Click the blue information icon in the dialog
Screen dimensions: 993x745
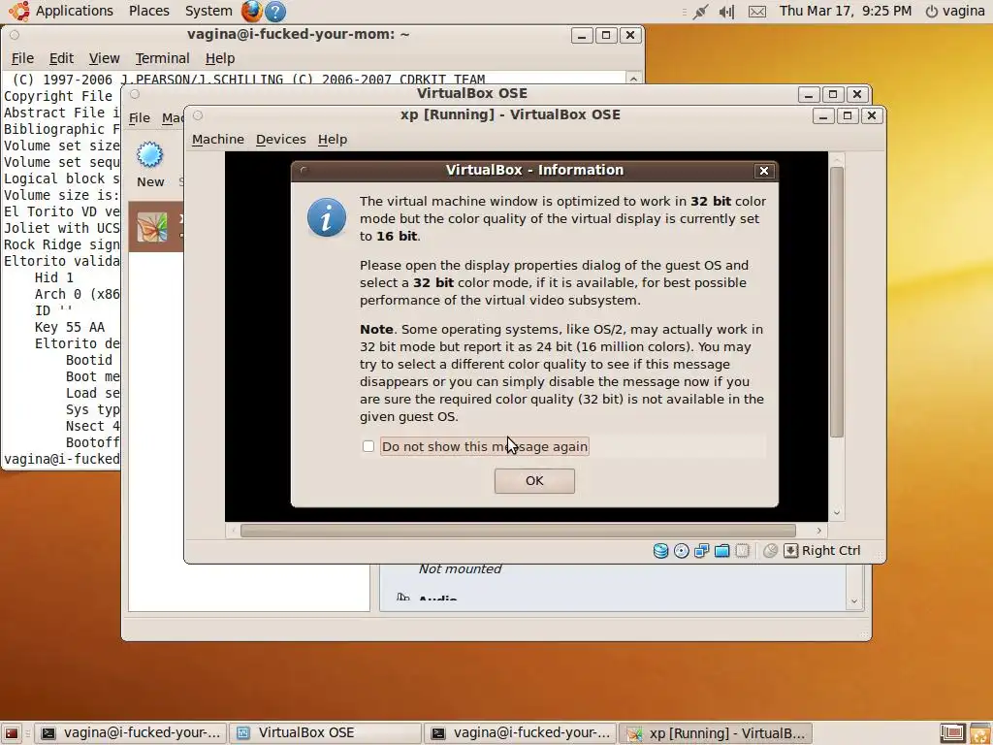pos(327,217)
